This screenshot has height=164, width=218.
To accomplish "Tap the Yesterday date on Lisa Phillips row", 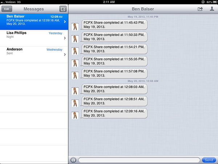I will click(x=55, y=33).
